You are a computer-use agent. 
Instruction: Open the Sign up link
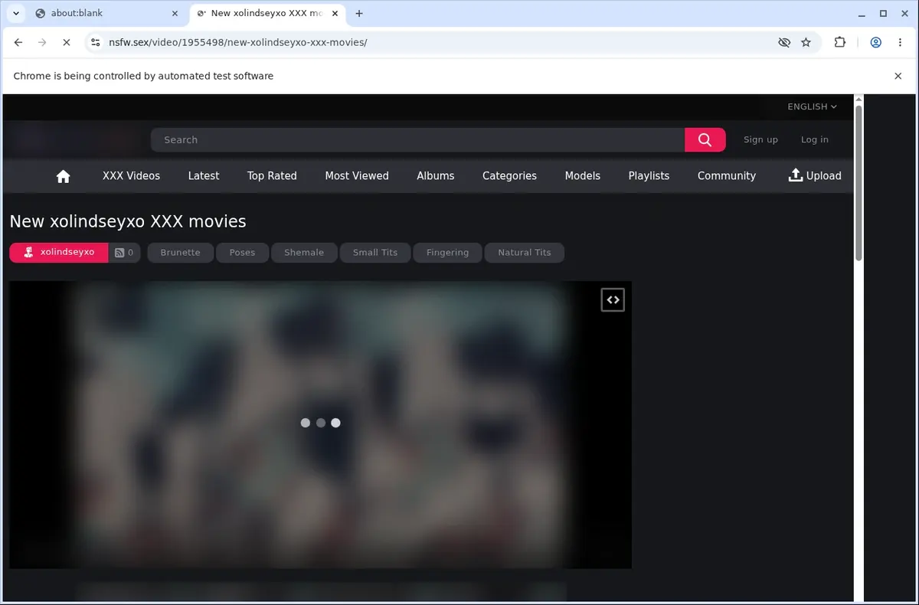pos(760,139)
